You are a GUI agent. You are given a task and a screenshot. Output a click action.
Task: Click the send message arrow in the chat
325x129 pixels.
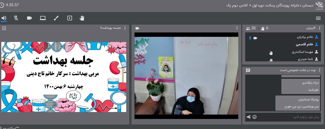pyautogui.click(x=248, y=117)
